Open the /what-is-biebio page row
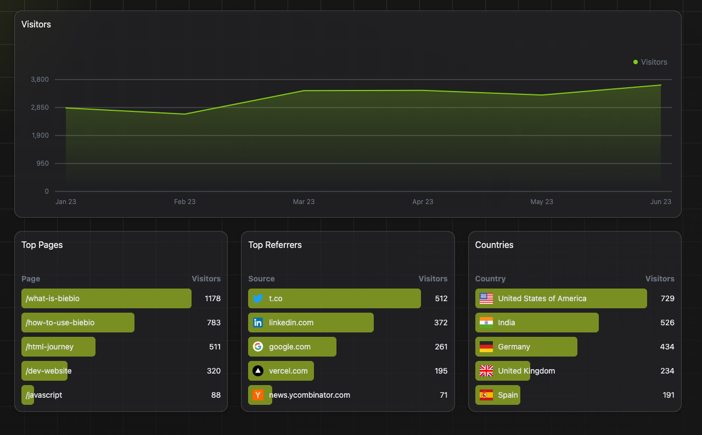This screenshot has width=702, height=435. (53, 298)
